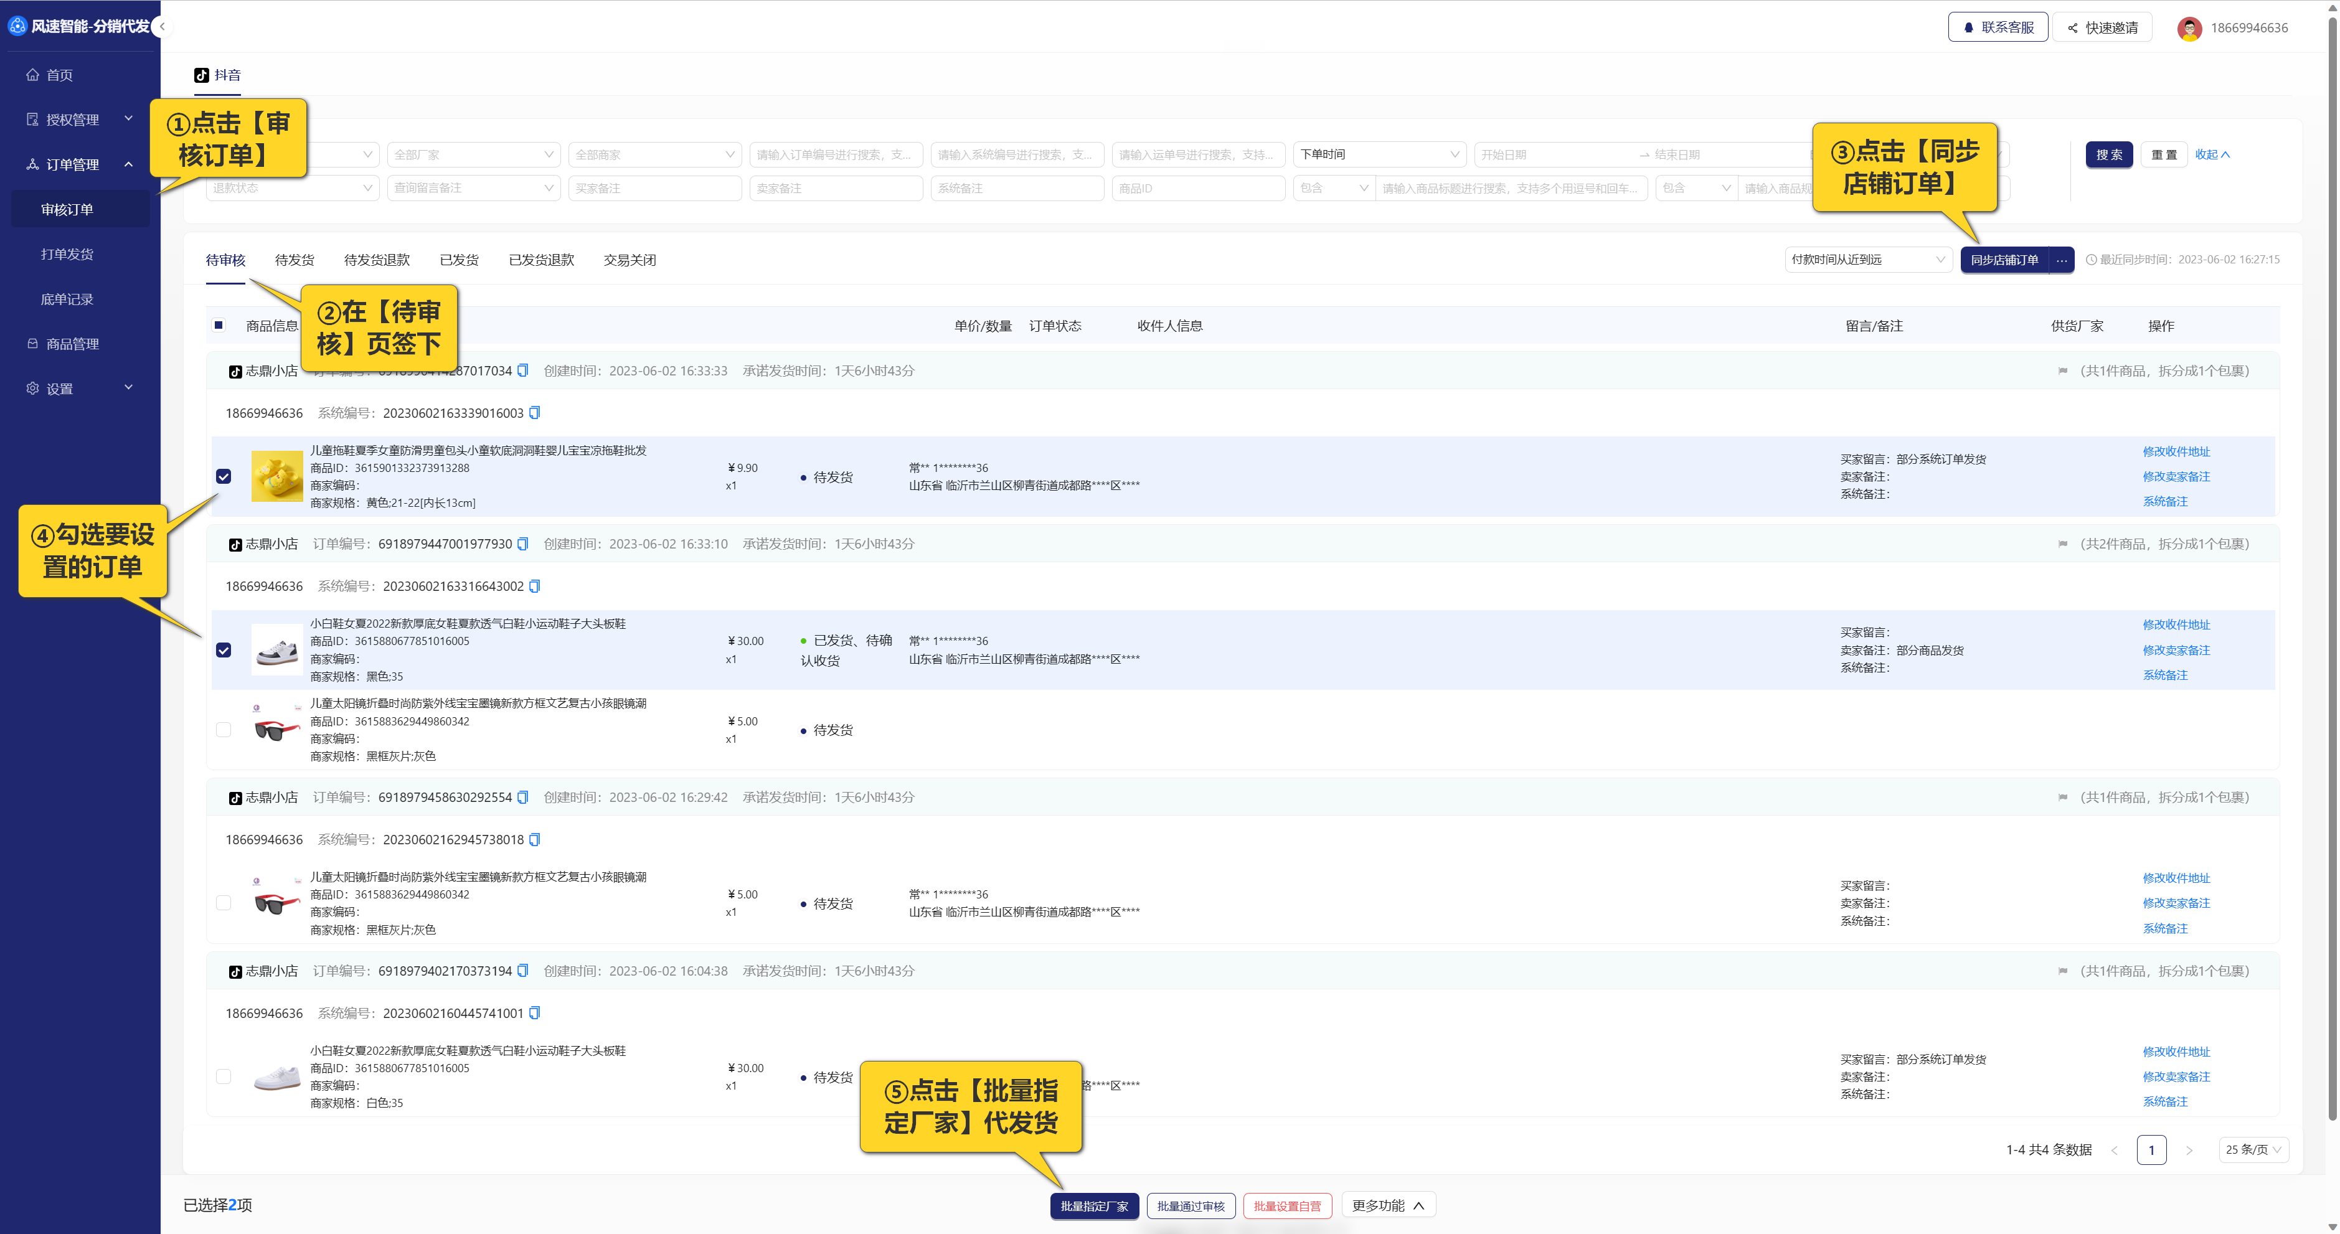This screenshot has height=1234, width=2340.
Task: Switch to the 待发货 tab
Action: [295, 260]
